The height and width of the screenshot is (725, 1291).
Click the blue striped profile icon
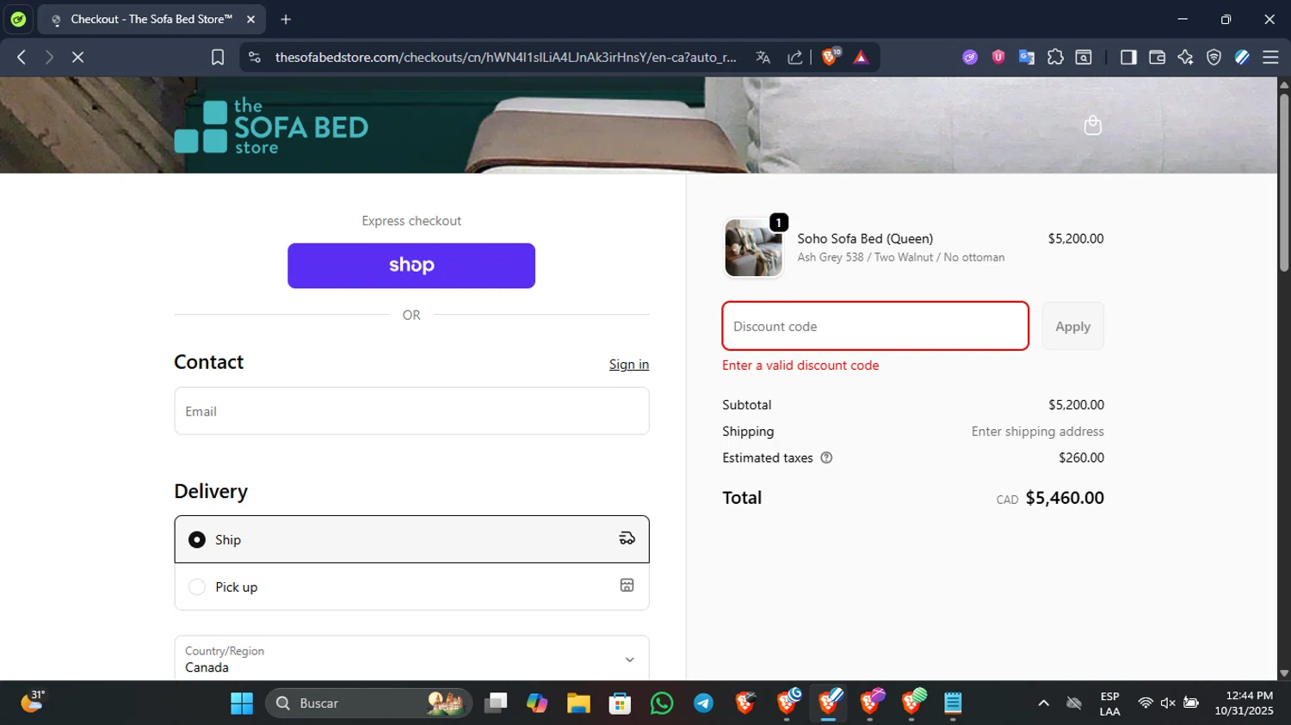coord(1242,57)
